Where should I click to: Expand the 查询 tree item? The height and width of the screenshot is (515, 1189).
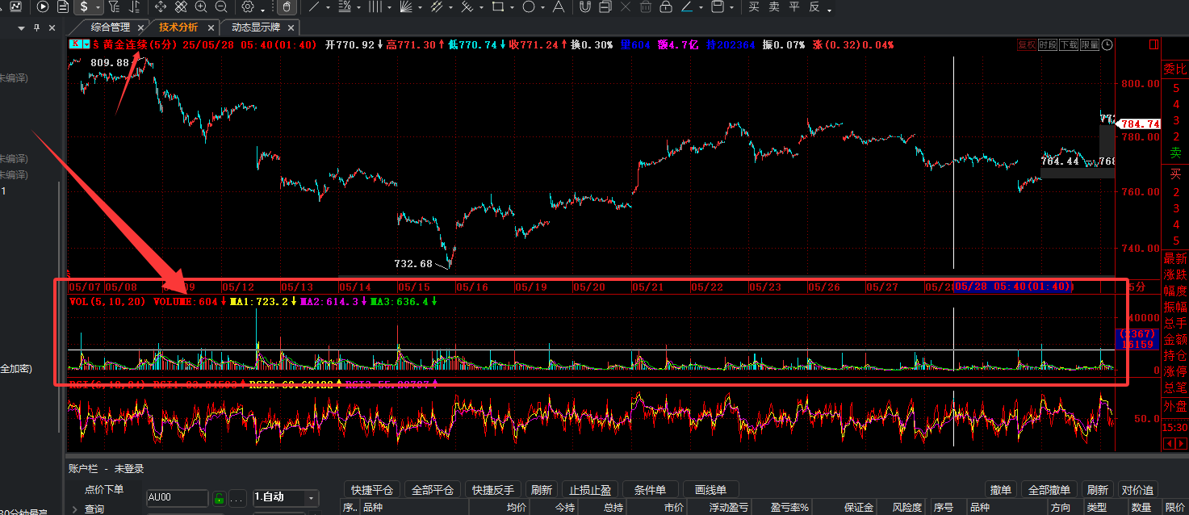pos(75,509)
